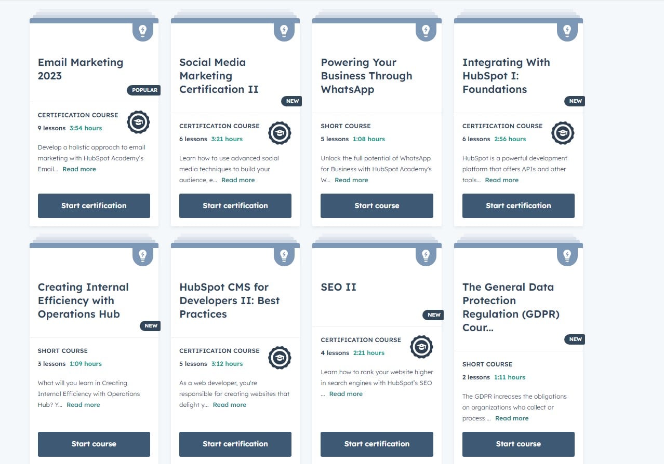Screen dimensions: 664x464
Task: Click certification badge on HubSpot CMS for Developers card
Action: pyautogui.click(x=280, y=358)
